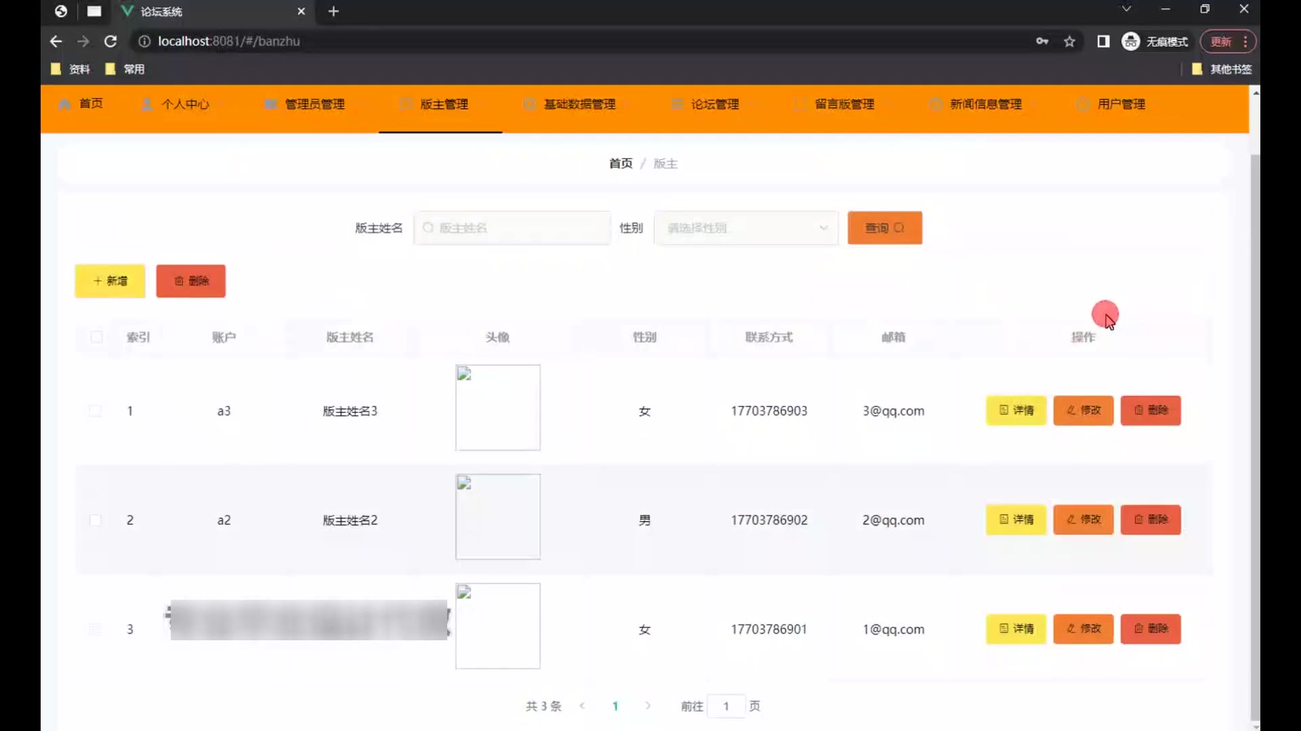Open the 论坛管理 menu
Viewport: 1301px width, 731px height.
pyautogui.click(x=714, y=104)
